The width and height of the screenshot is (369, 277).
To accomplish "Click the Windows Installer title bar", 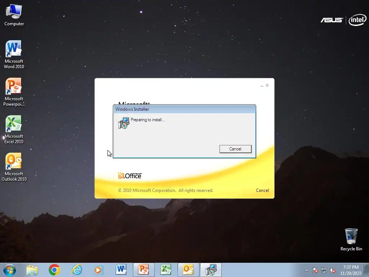I will click(x=184, y=109).
